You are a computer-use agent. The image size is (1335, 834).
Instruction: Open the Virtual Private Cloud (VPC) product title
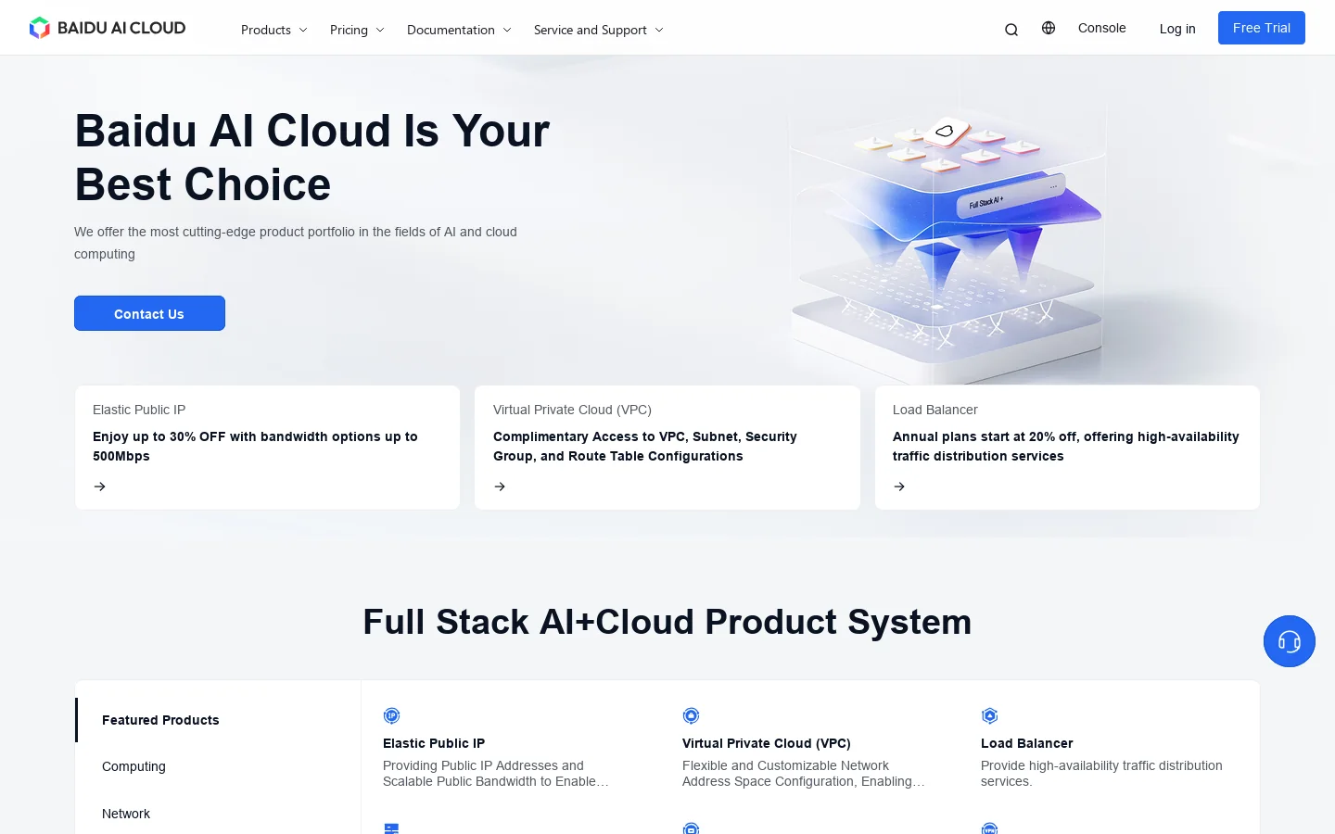click(767, 743)
